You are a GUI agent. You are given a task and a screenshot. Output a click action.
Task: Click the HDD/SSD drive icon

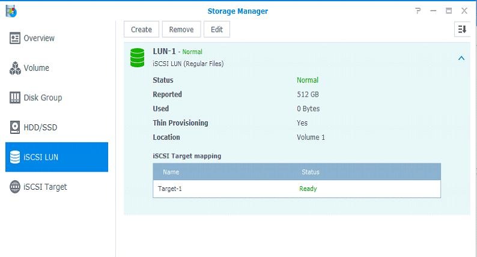click(15, 127)
